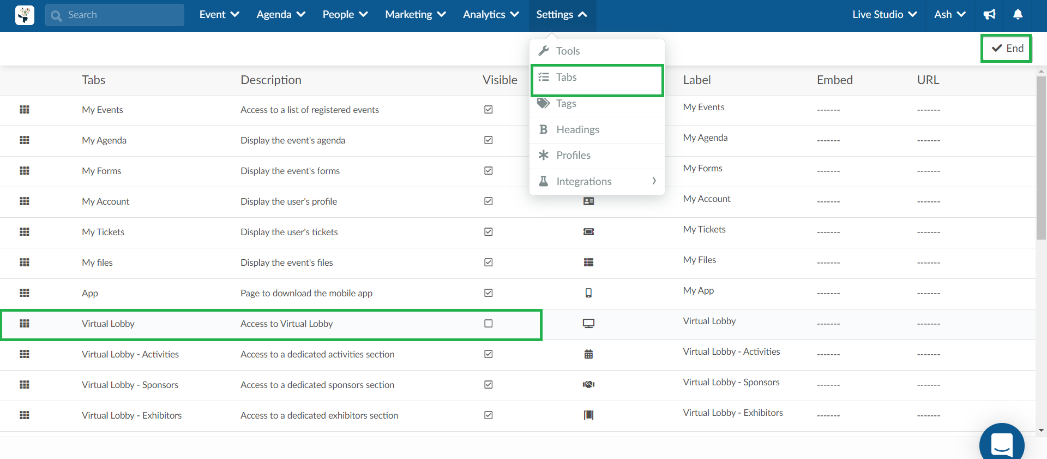This screenshot has width=1047, height=459.
Task: Click the calendar icon in Activities row
Action: 588,354
